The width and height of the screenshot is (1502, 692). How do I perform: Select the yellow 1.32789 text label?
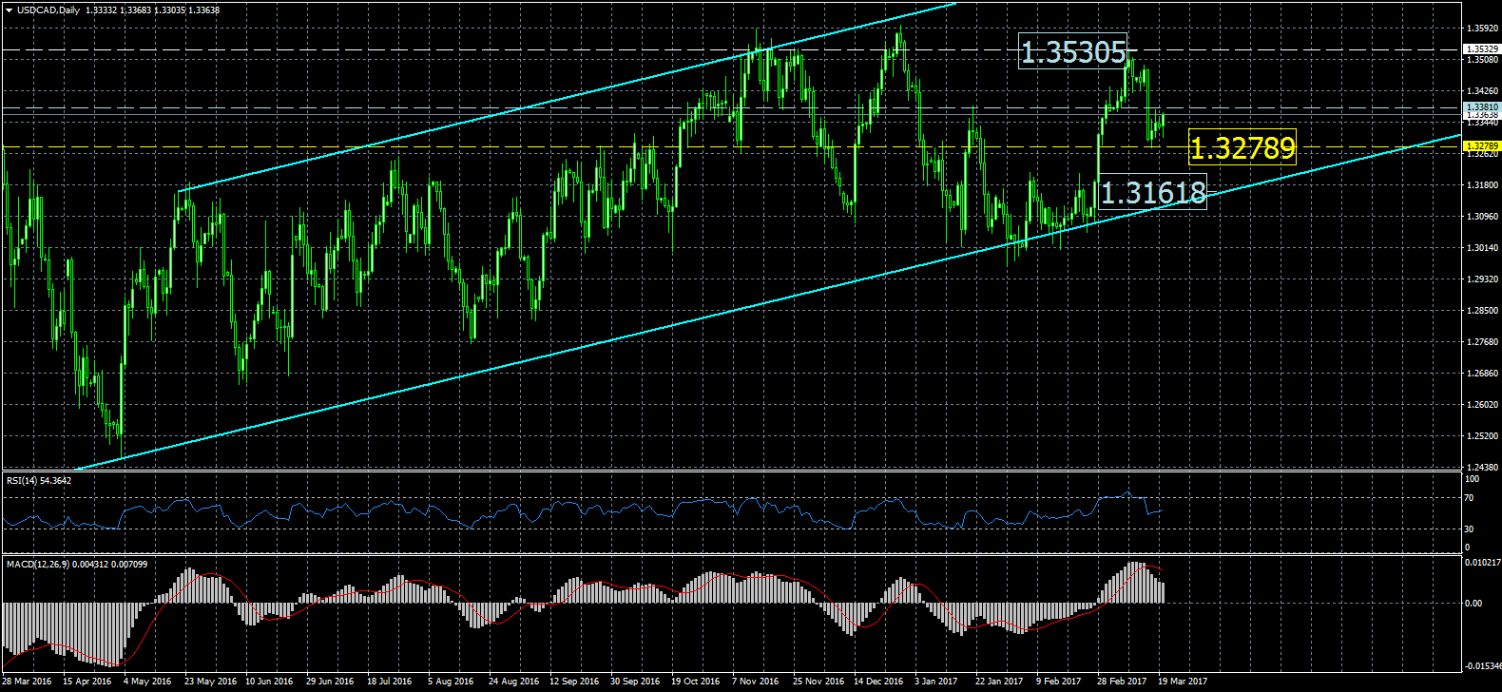coord(1242,148)
